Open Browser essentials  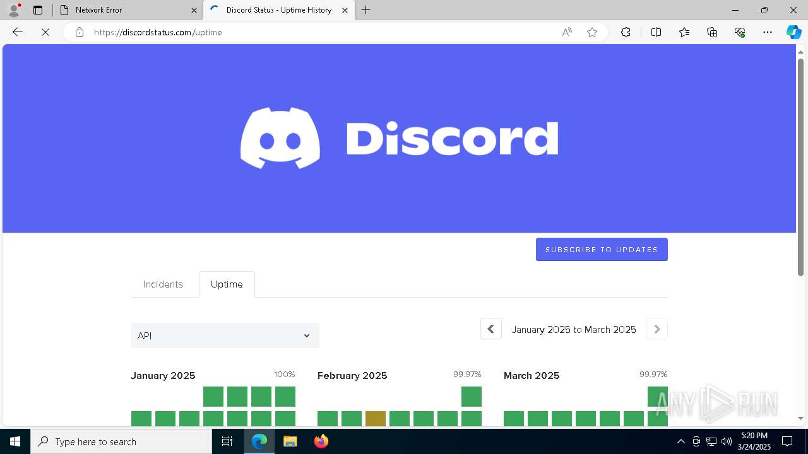tap(740, 32)
